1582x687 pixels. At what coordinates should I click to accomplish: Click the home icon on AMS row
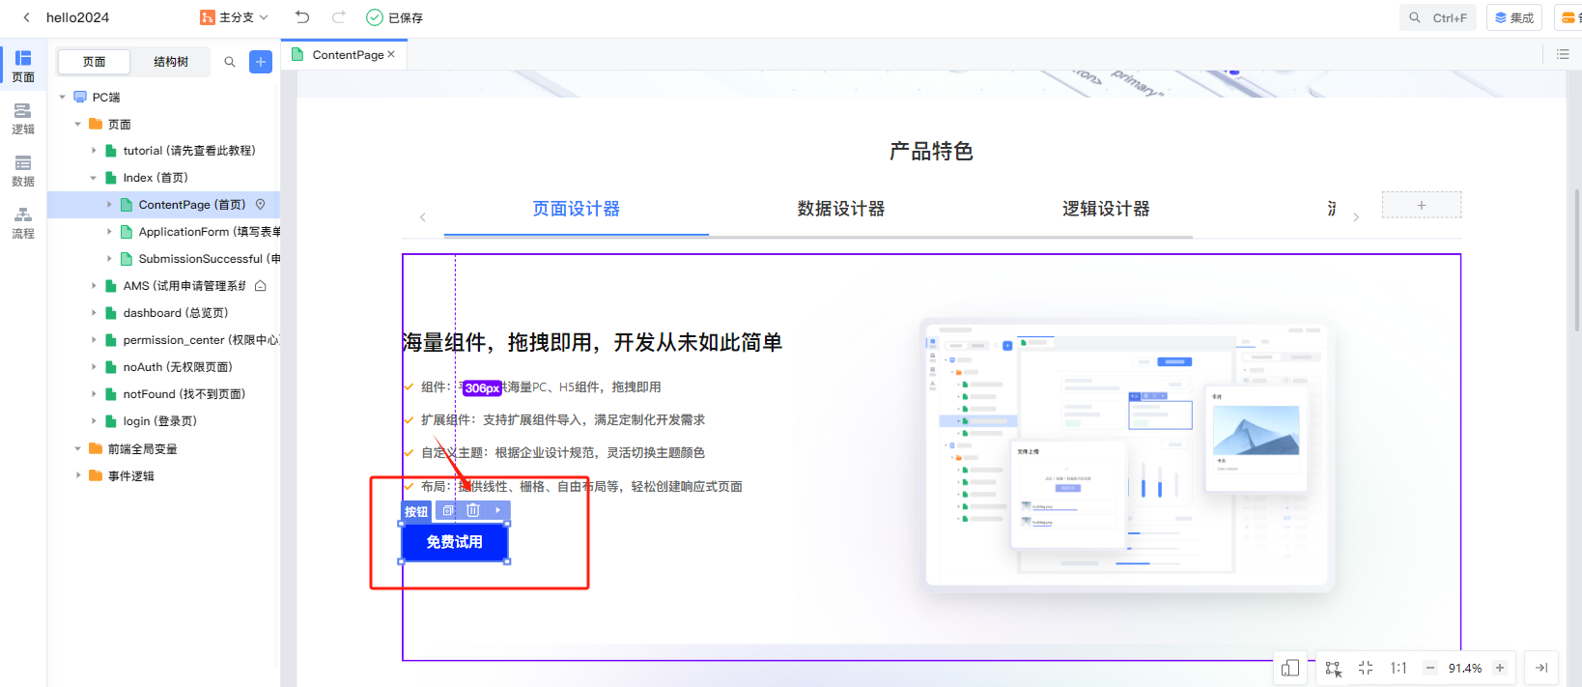point(260,286)
